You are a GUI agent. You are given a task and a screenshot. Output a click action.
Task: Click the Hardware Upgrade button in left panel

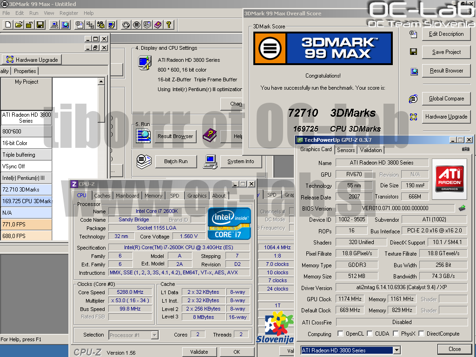coord(32,59)
